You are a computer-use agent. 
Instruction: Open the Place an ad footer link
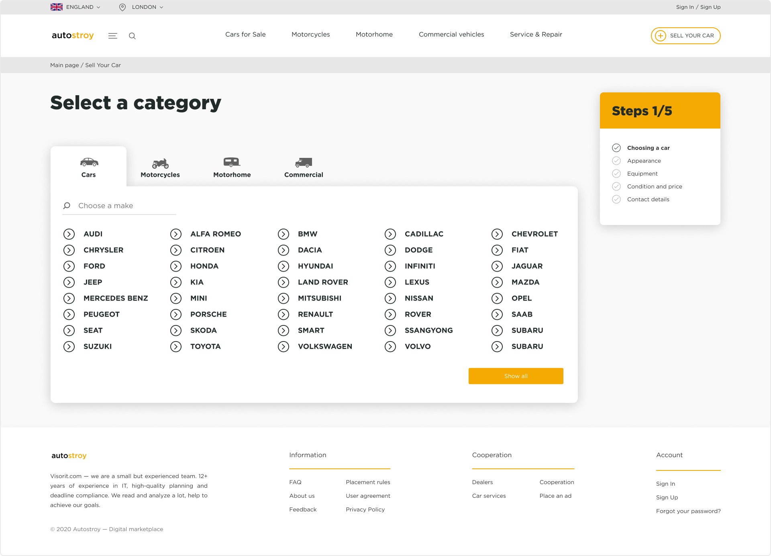[x=555, y=496]
